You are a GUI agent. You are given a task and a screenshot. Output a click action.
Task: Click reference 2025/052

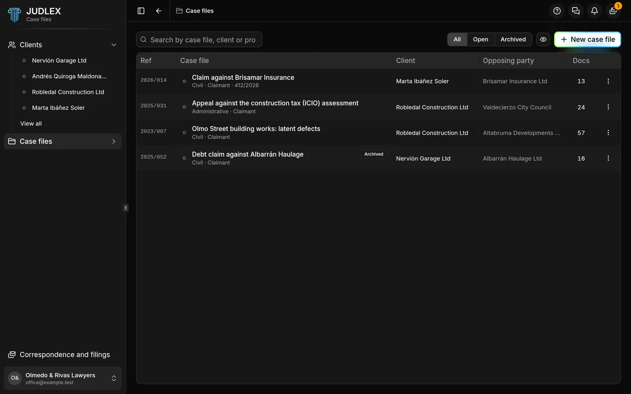click(154, 157)
